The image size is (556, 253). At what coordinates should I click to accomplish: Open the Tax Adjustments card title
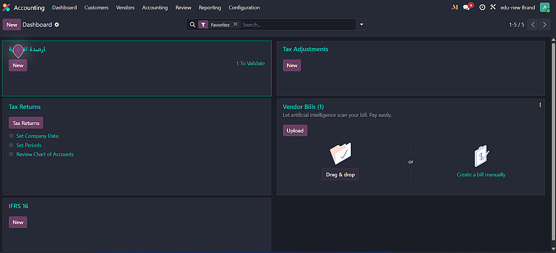click(305, 49)
